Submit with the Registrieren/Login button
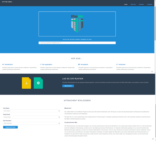This screenshot has height=141, width=156. coord(10,127)
